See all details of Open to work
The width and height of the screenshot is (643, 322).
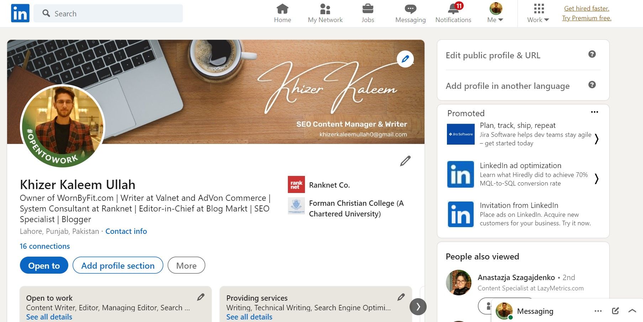point(49,317)
